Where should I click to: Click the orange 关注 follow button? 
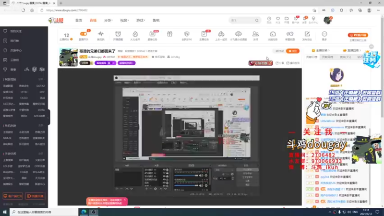(293, 51)
